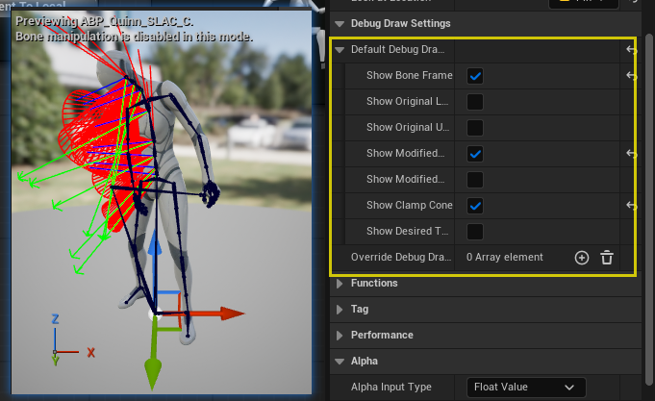
Task: Click the 'Previewing ABP_Quinn_SLAC_C.' viewport message
Action: pyautogui.click(x=105, y=22)
